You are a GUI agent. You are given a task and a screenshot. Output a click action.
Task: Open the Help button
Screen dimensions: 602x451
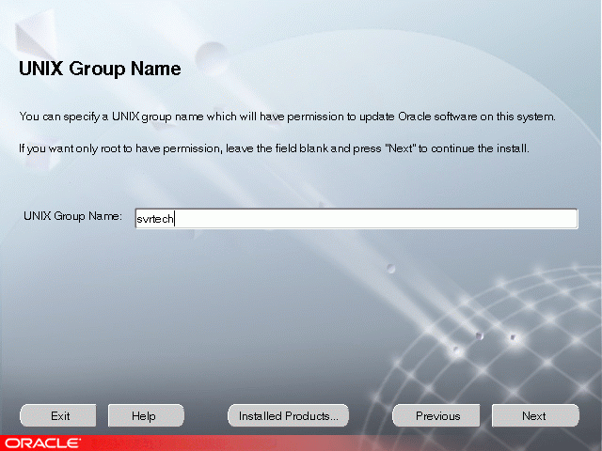click(x=146, y=415)
